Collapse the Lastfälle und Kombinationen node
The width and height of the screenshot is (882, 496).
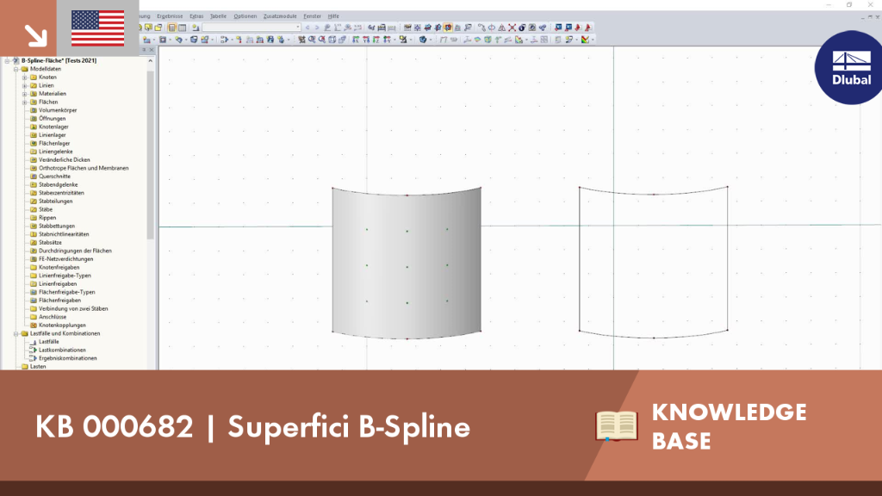pyautogui.click(x=16, y=333)
